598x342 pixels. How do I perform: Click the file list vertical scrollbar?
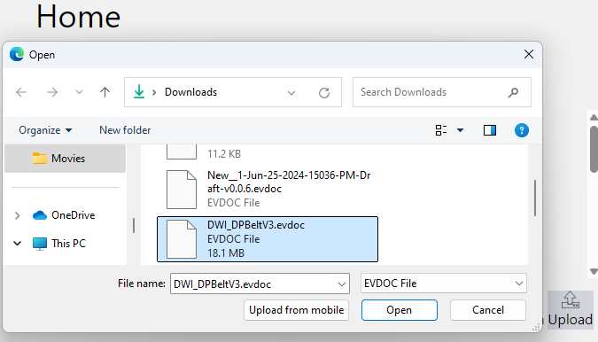535,198
